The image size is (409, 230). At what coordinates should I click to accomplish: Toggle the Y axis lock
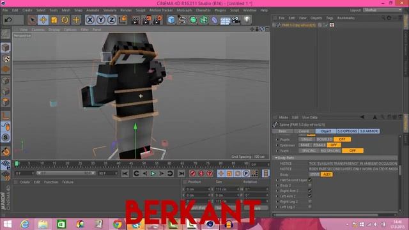101,20
